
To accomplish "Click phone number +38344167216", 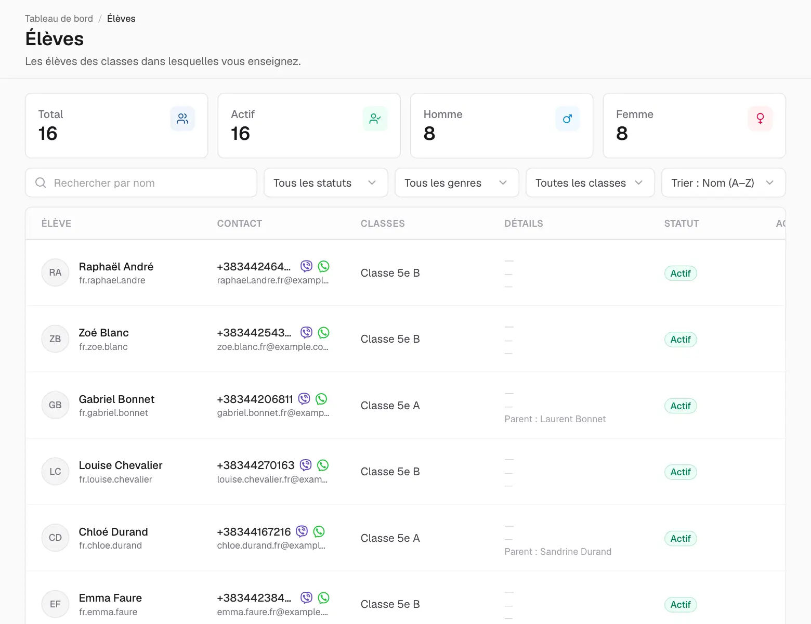I will pos(254,532).
